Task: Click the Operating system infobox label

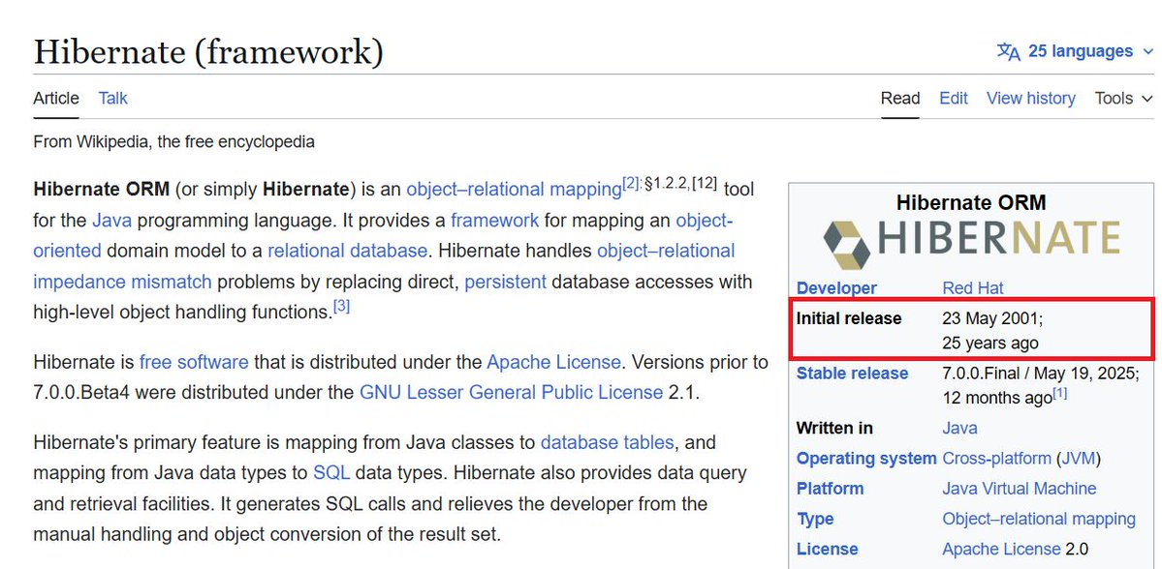Action: tap(866, 458)
